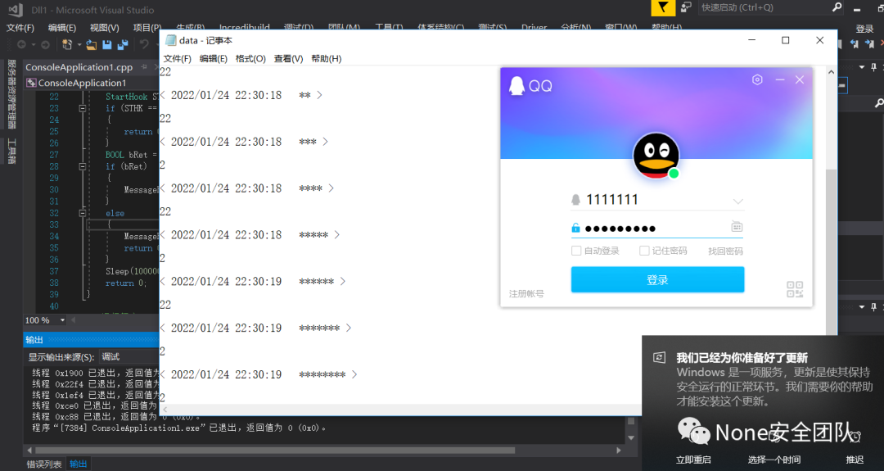Click the quick launch magnifier icon

tap(837, 7)
